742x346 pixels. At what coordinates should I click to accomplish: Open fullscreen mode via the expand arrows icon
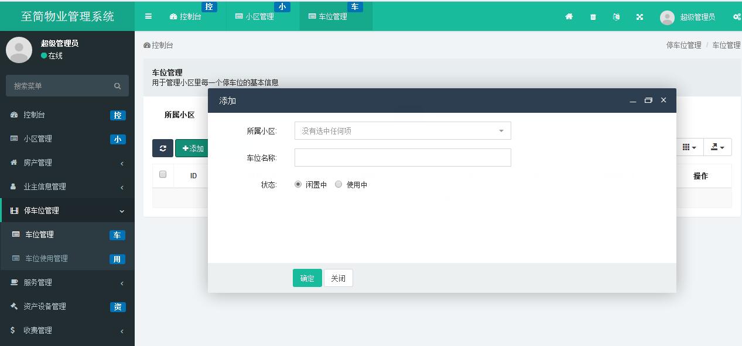(639, 17)
